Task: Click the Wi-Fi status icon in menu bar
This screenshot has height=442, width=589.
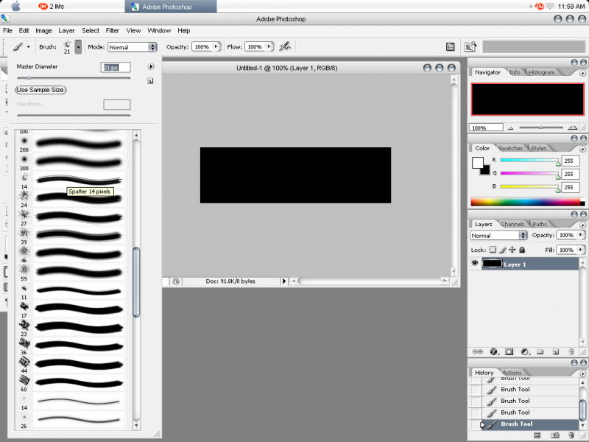Action: coord(550,7)
